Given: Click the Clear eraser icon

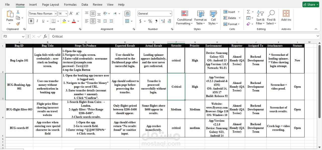Looking at the screenshot, I should coord(248,24).
